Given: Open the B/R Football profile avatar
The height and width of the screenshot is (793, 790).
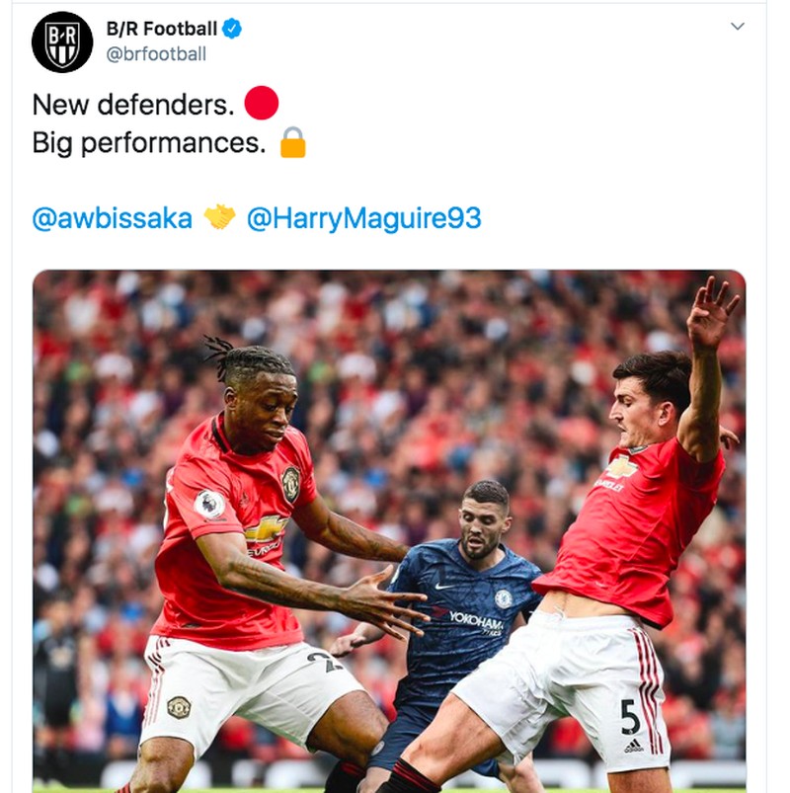Looking at the screenshot, I should point(62,42).
